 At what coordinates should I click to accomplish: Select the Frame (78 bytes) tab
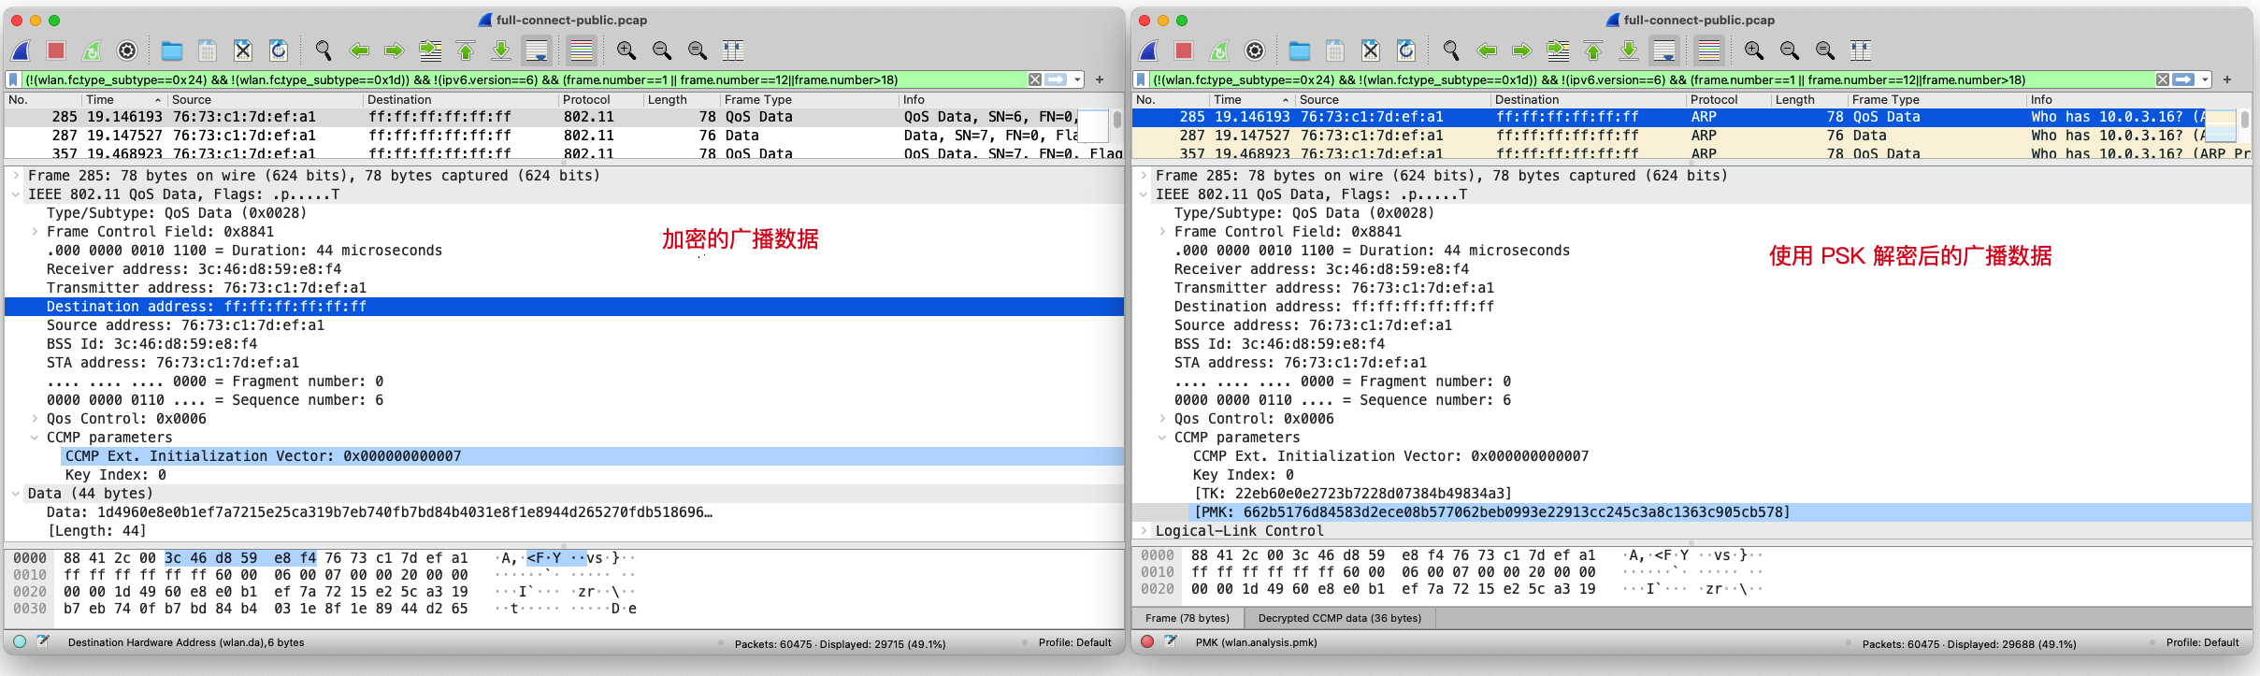1187,618
